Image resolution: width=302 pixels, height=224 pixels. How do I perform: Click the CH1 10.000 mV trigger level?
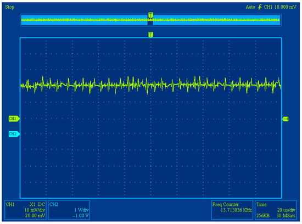click(x=280, y=7)
